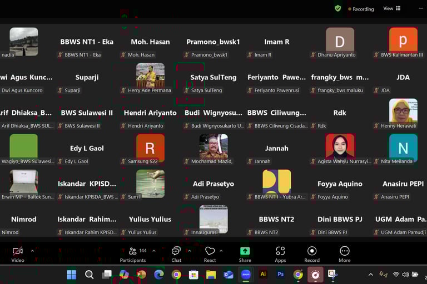Select the nadia participant photo thumbnail
The image size is (427, 284).
24,42
